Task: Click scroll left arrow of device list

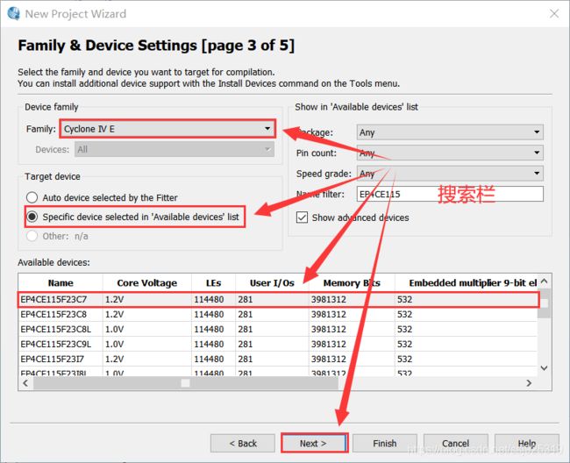Action: coord(25,383)
